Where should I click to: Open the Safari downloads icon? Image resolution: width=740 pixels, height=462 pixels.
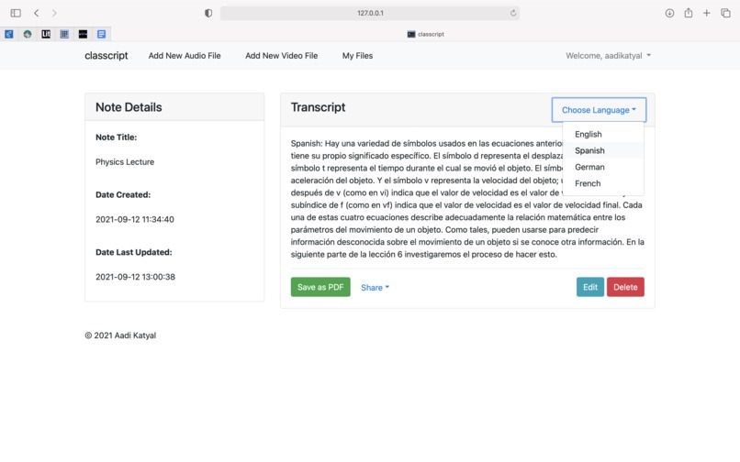pos(669,13)
